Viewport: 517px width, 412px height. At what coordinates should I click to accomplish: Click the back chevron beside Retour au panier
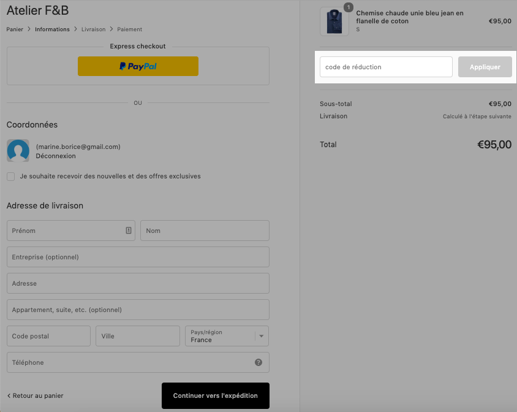pyautogui.click(x=9, y=395)
